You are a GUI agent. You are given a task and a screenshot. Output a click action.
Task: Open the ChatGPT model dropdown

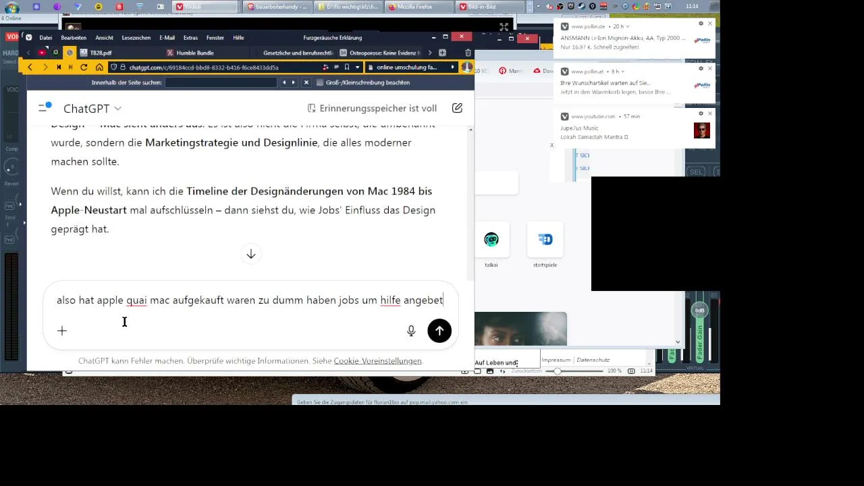(x=92, y=108)
